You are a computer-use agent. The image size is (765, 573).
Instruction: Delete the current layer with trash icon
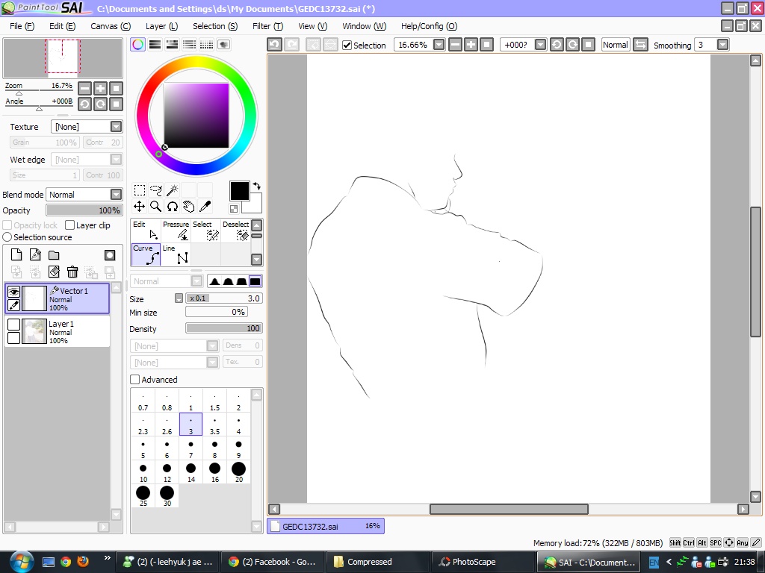tap(72, 272)
